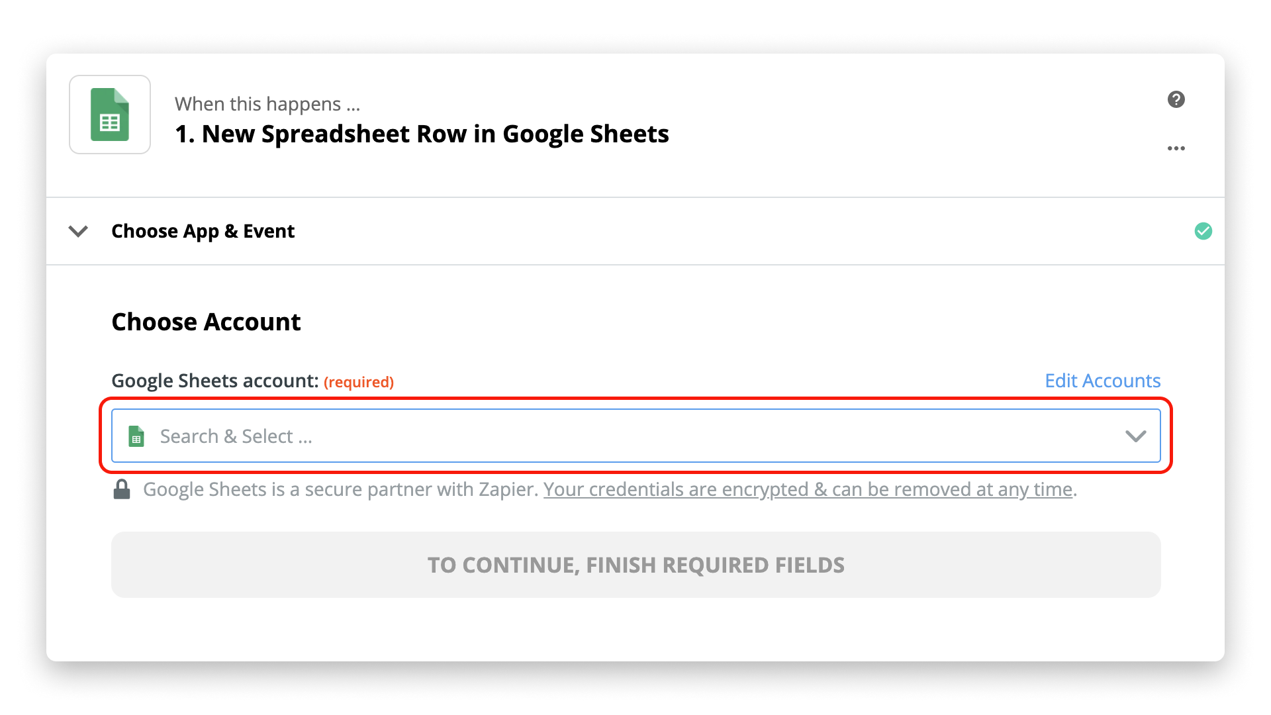The width and height of the screenshot is (1271, 715).
Task: Open the Edit Accounts link
Action: point(1102,381)
